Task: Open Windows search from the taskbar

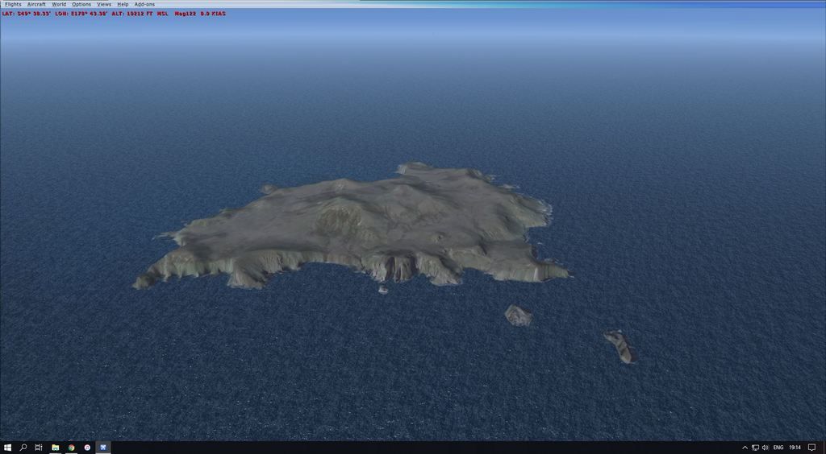Action: 23,448
